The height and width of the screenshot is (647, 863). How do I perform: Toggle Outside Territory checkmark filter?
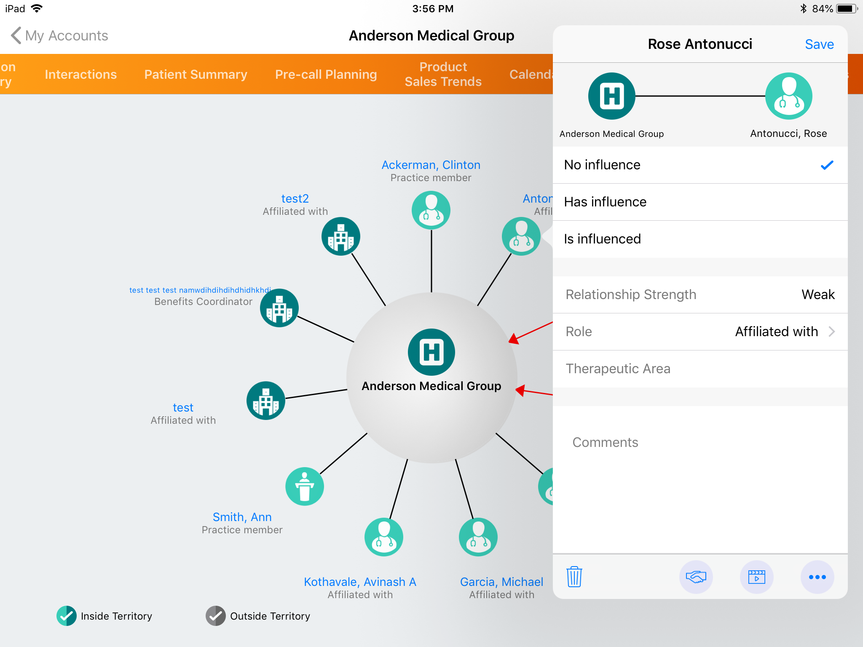pyautogui.click(x=216, y=616)
